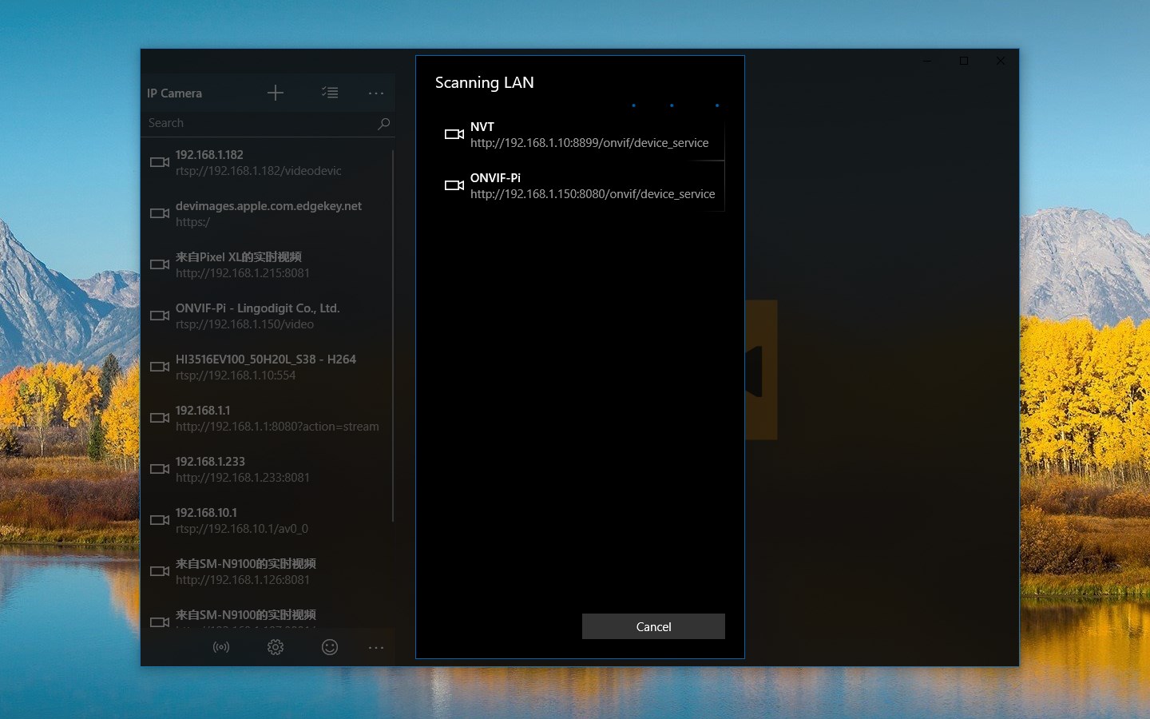1150x719 pixels.
Task: Click the Scanning LAN progress dots indicator
Action: click(x=675, y=105)
